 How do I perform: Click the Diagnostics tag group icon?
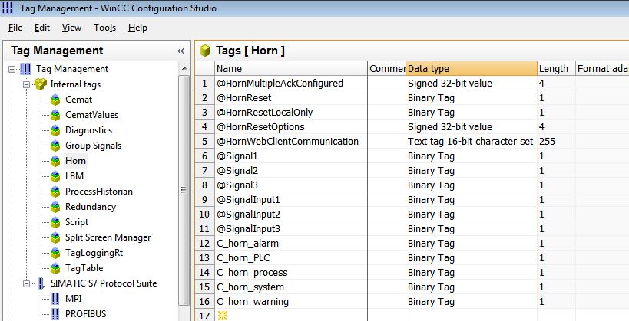[x=55, y=130]
